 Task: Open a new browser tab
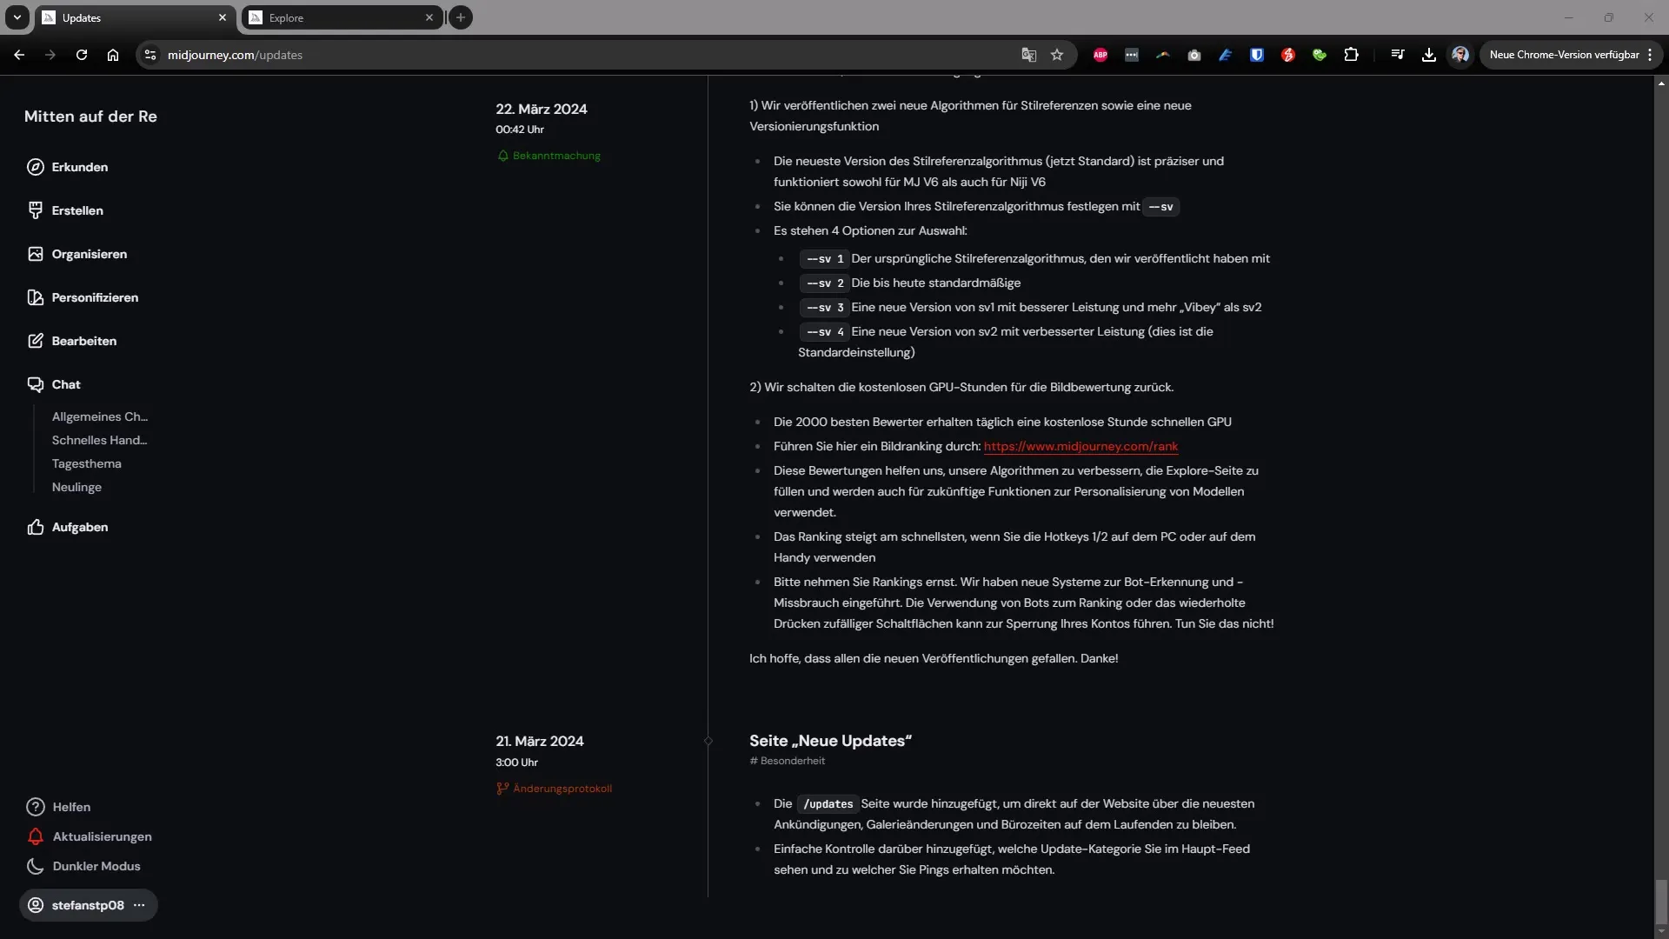pyautogui.click(x=461, y=17)
